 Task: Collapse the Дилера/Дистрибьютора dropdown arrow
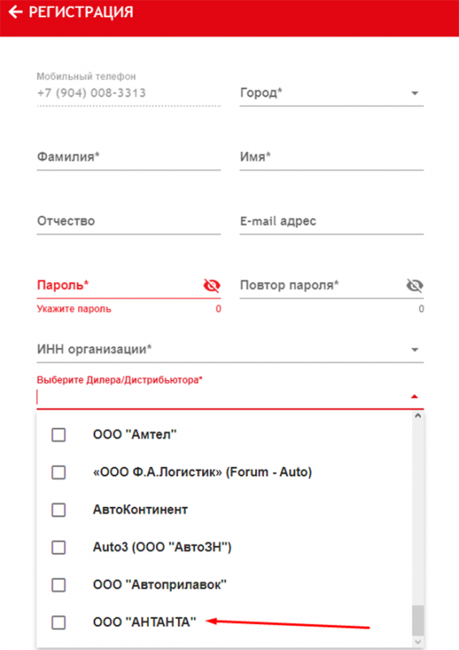click(x=414, y=396)
